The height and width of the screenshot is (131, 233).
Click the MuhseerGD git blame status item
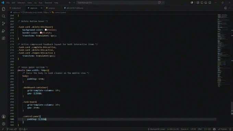156,129
